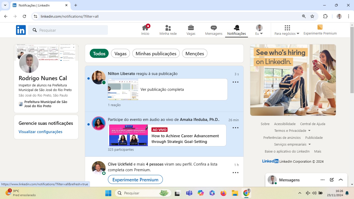Open the Sobre footer link

click(265, 124)
